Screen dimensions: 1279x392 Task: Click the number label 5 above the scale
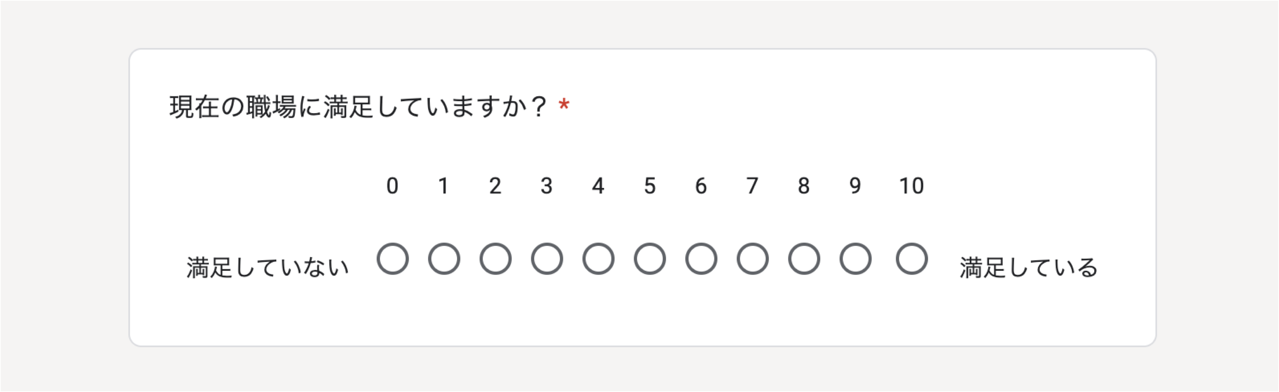(x=650, y=186)
